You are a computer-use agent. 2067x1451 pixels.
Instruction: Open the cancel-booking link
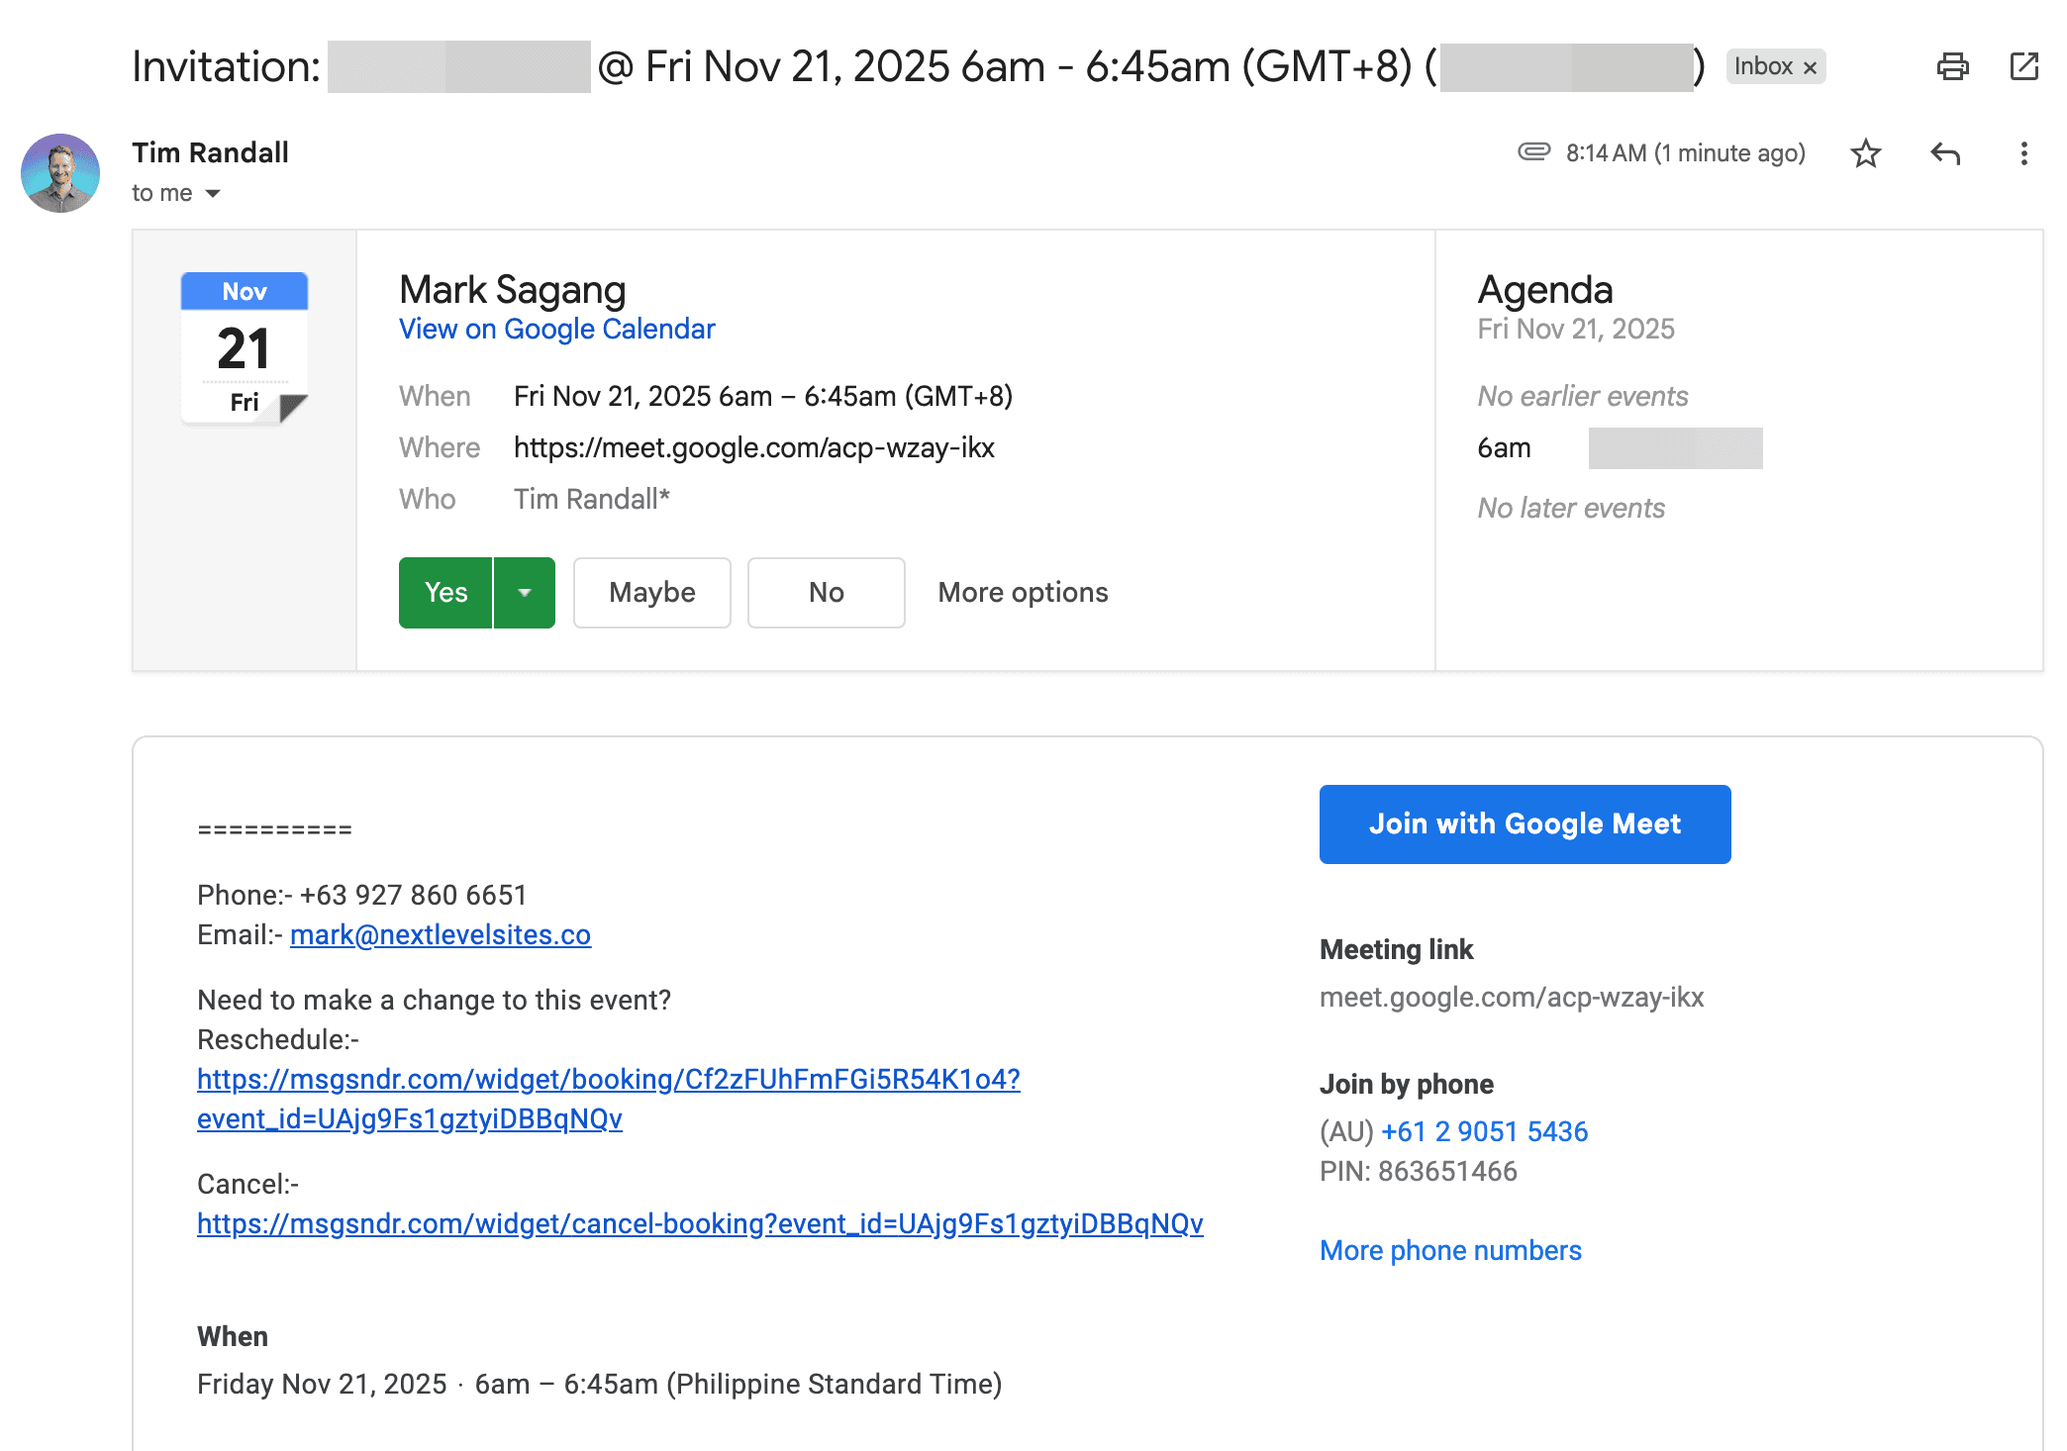tap(700, 1224)
